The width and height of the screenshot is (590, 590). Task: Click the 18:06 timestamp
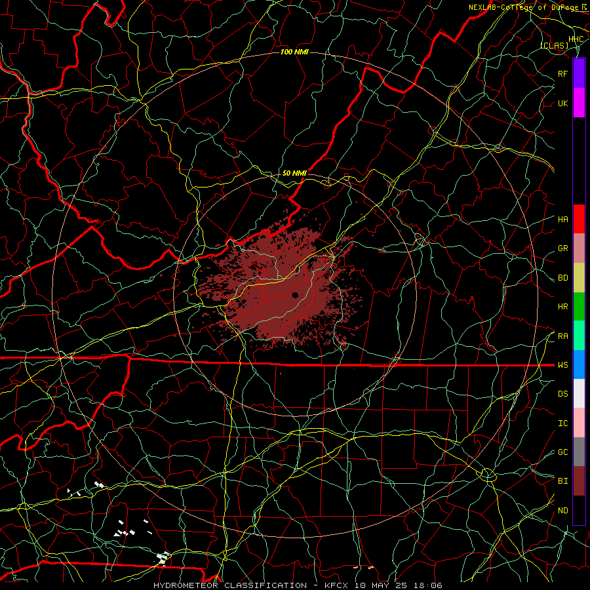[x=429, y=585]
